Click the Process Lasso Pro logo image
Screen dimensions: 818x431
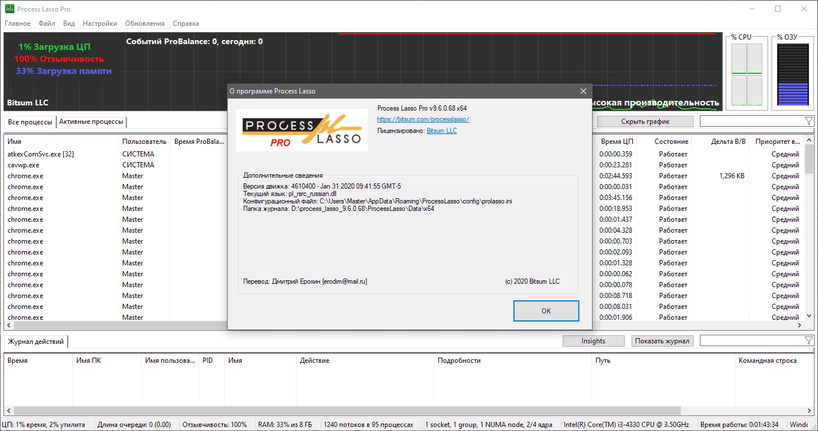tap(302, 130)
